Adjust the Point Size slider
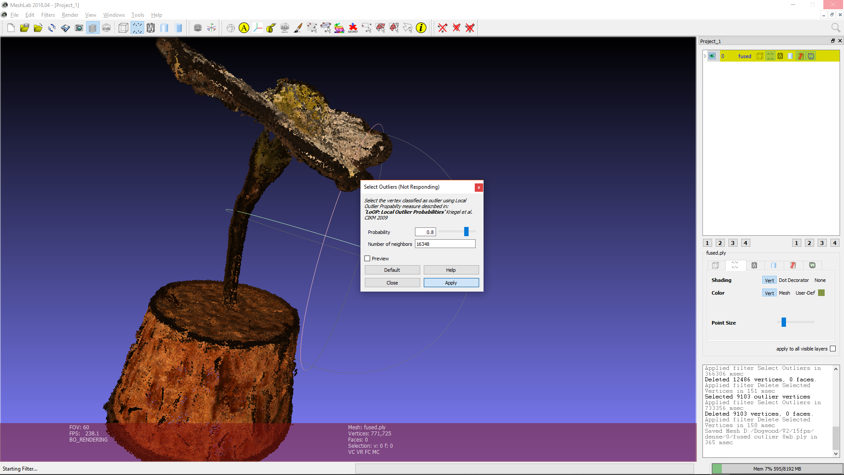 [x=783, y=322]
